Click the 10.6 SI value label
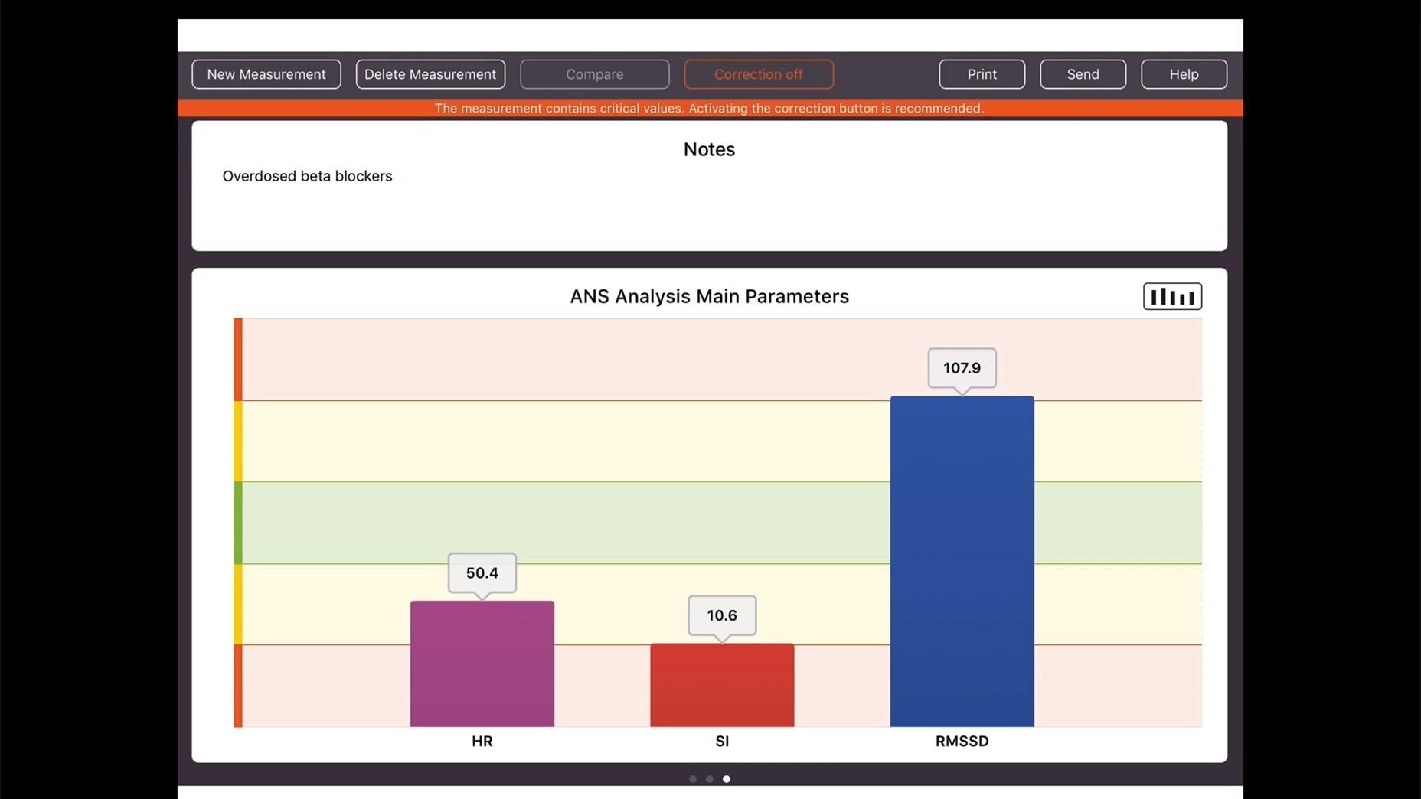This screenshot has width=1421, height=799. click(722, 615)
